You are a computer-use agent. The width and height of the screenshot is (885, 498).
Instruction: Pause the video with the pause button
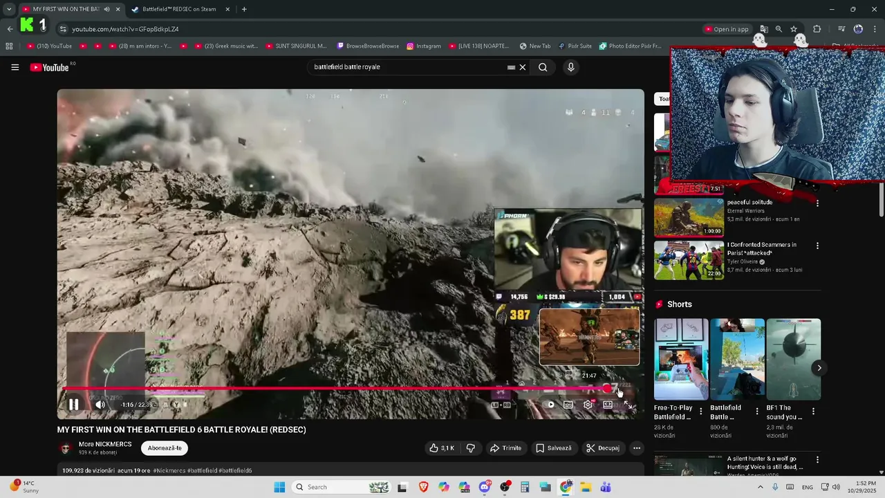point(73,405)
